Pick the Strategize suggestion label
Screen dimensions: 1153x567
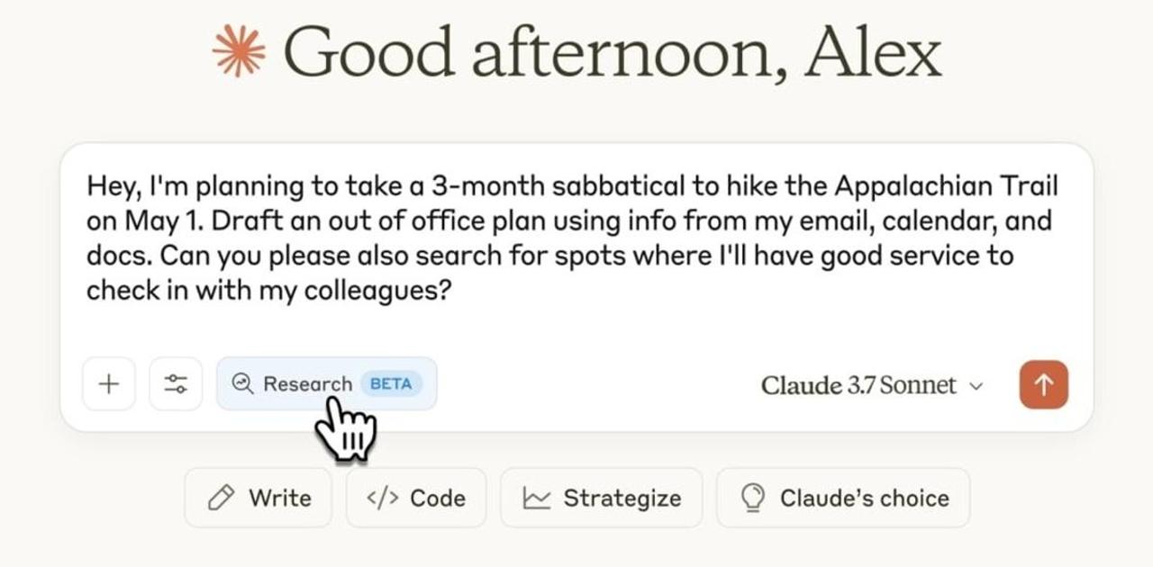coord(622,498)
